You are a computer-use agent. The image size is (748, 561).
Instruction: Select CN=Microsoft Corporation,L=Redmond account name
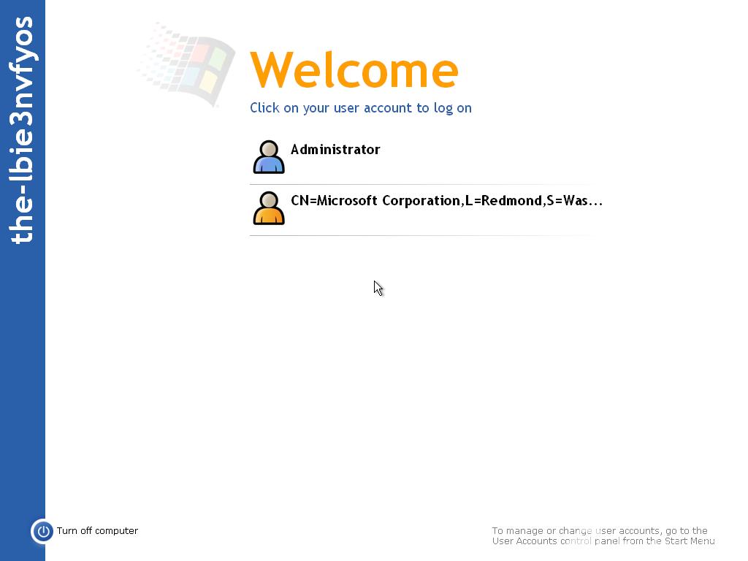(446, 200)
